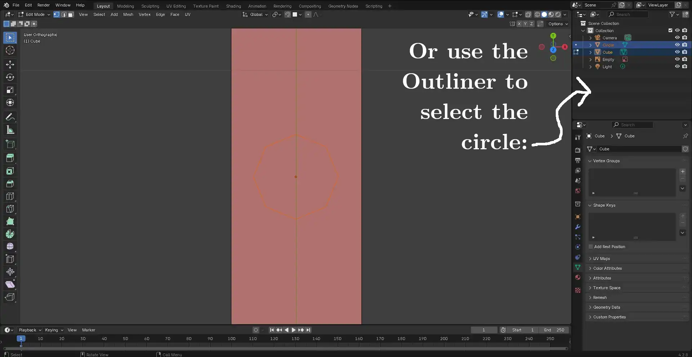The width and height of the screenshot is (692, 357).
Task: Add a new vertex group
Action: 683,172
